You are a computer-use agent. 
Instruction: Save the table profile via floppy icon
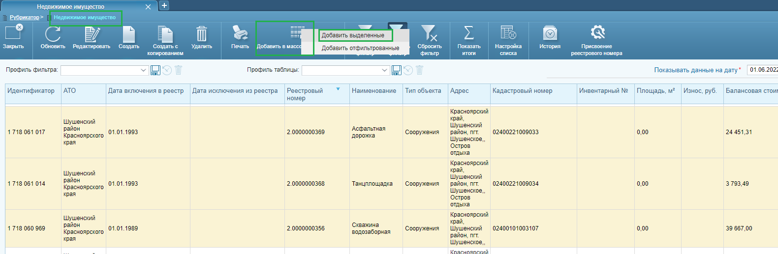click(397, 70)
